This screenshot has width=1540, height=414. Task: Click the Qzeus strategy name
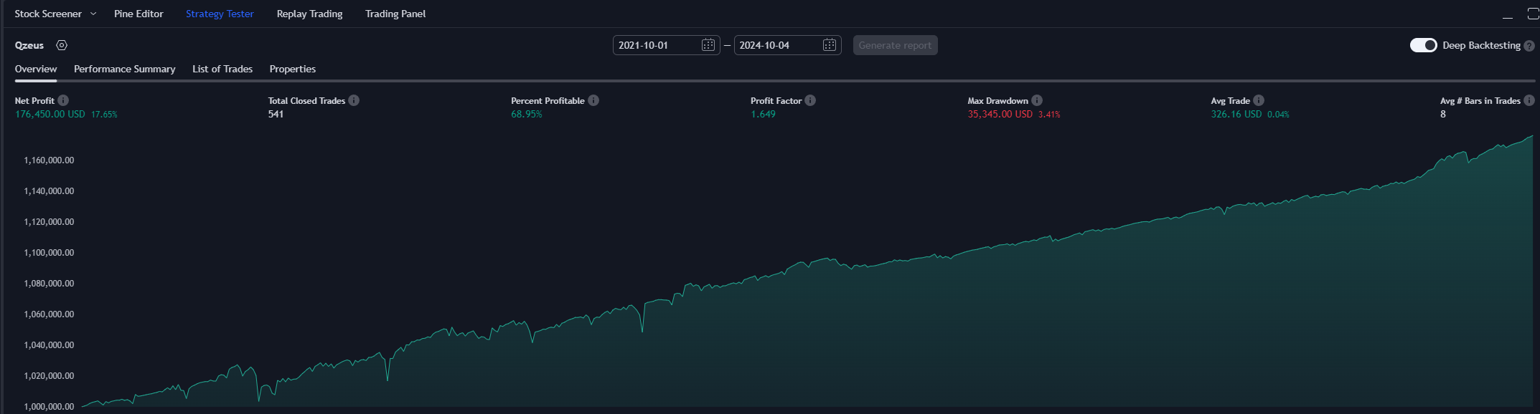pyautogui.click(x=29, y=45)
